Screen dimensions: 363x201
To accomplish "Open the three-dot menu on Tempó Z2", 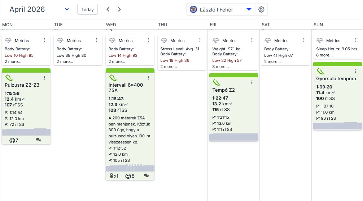I will pyautogui.click(x=252, y=82).
